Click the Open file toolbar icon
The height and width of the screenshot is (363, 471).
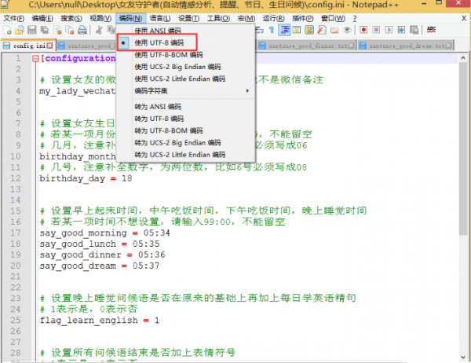pos(20,30)
